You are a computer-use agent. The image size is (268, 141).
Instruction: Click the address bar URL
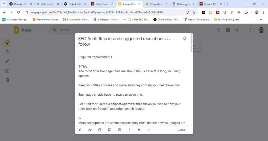[x=97, y=13]
